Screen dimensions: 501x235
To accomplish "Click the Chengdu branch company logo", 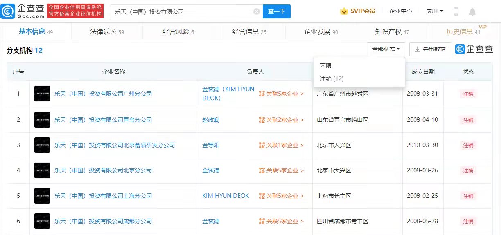I will coord(42,221).
